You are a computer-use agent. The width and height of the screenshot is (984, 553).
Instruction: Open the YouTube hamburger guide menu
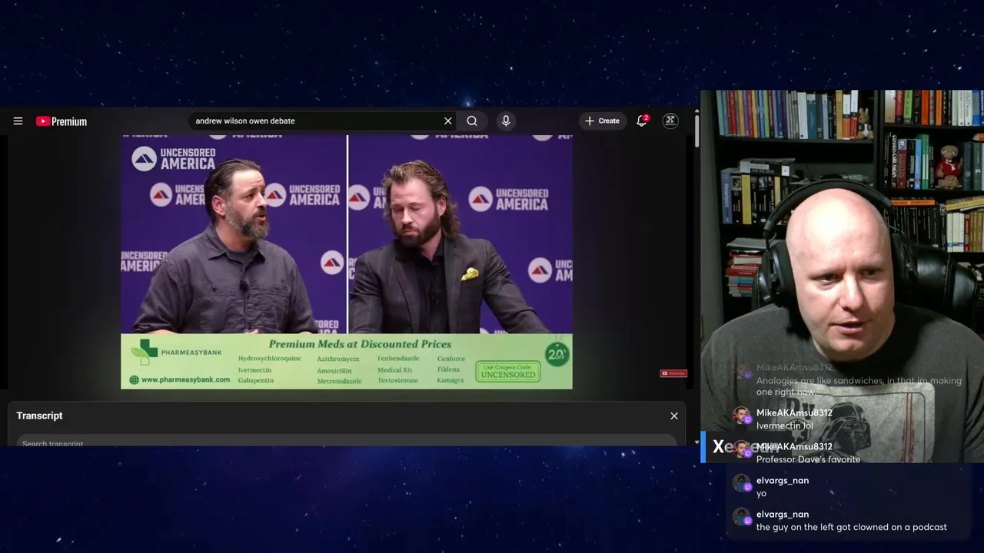click(18, 121)
